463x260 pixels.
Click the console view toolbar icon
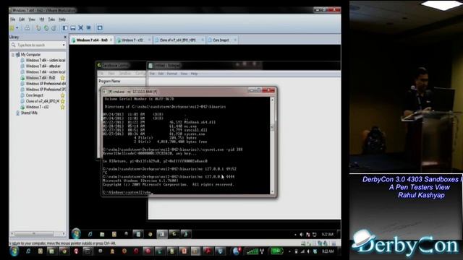[x=100, y=28]
